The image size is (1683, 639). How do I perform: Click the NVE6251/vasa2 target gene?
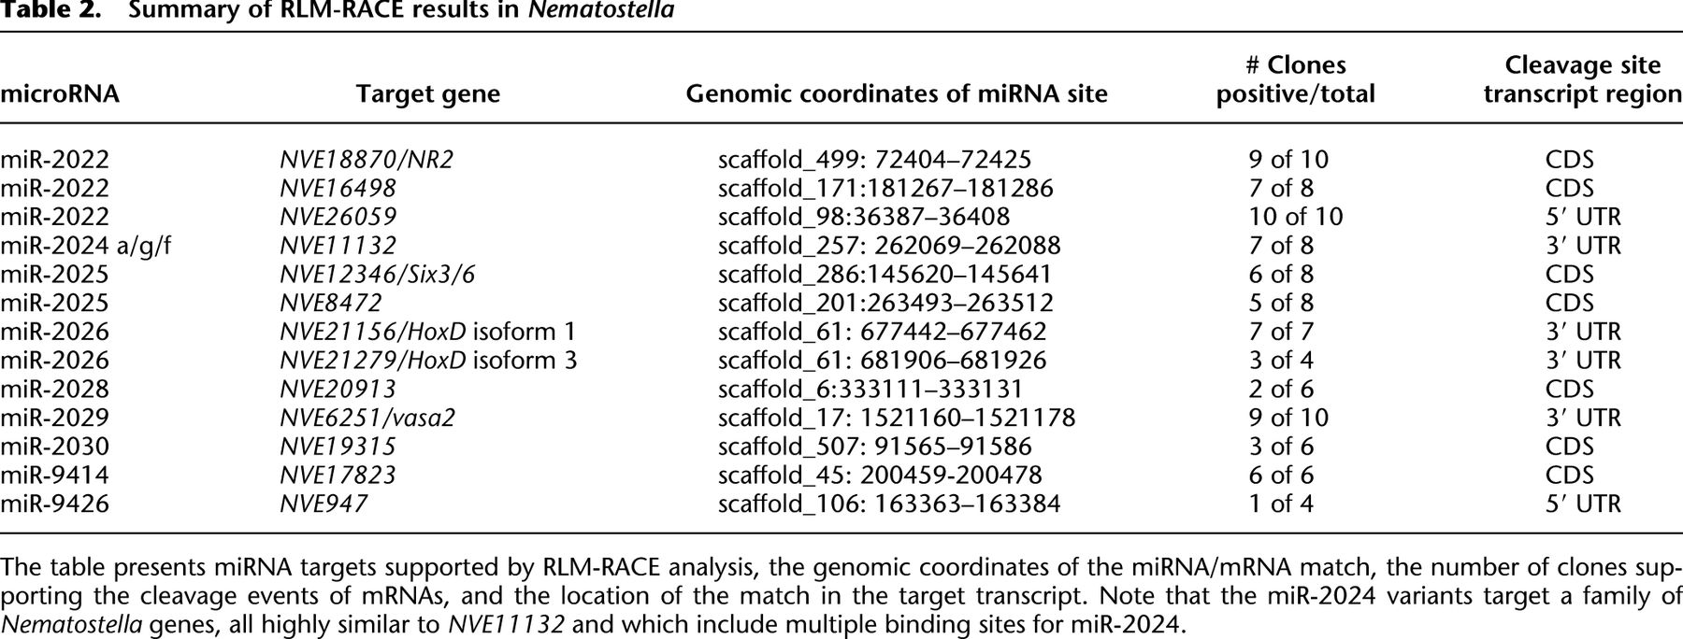pyautogui.click(x=367, y=418)
